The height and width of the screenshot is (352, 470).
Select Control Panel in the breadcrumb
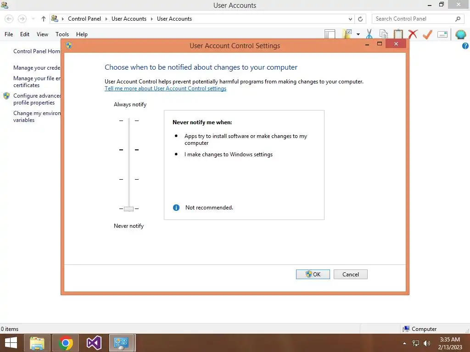[x=84, y=18]
